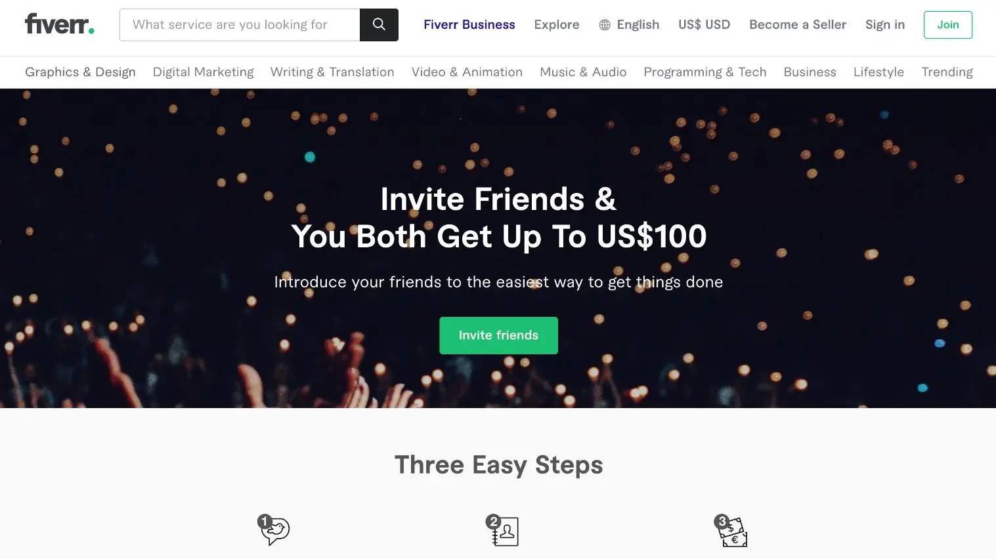
Task: Go to Fiverr Business
Action: [469, 24]
